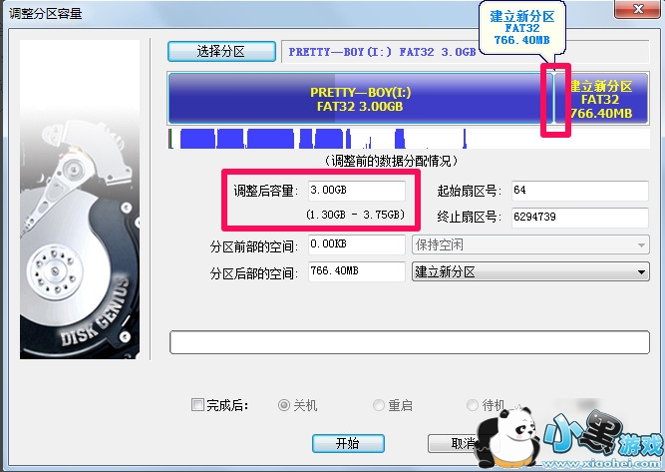Image resolution: width=665 pixels, height=472 pixels.
Task: Select the 建立新分区 766.40MB partition block
Action: tap(602, 99)
